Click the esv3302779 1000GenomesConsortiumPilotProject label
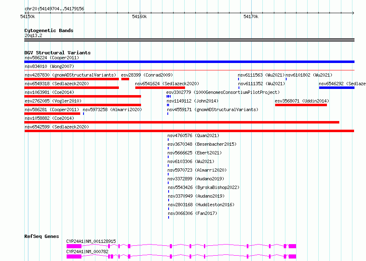Screen dimensions: 366x261 point(223,92)
